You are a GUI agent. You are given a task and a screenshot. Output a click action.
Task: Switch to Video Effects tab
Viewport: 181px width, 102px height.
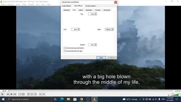coord(78,6)
